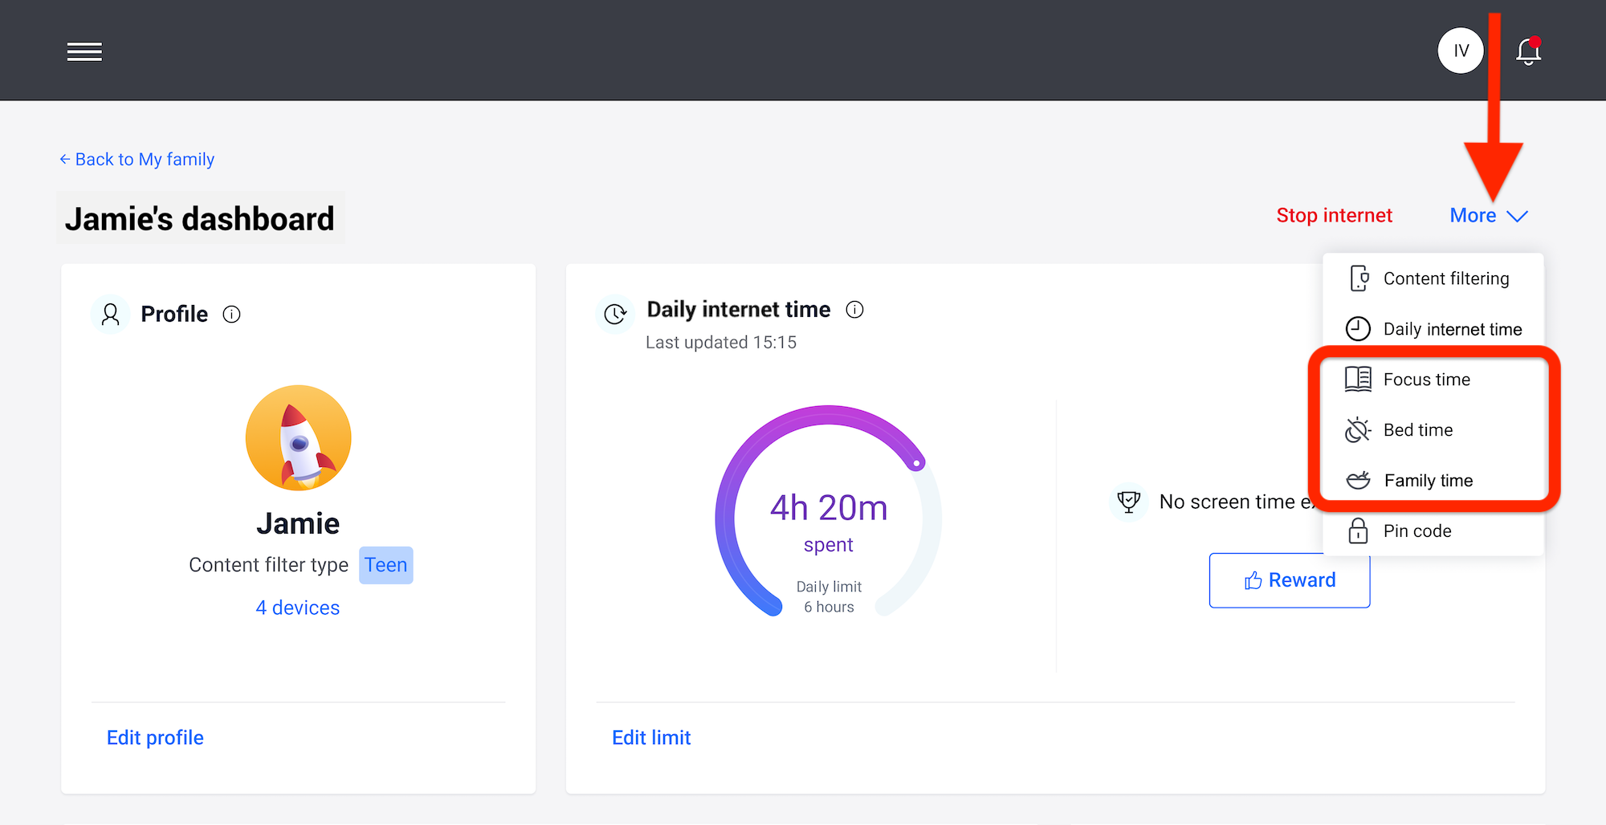Select the Bed time icon
The image size is (1606, 825).
point(1357,429)
